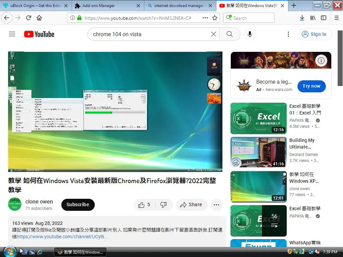Bookmark this page with the star icon
Image resolution: width=343 pixels, height=257 pixels.
click(x=215, y=18)
